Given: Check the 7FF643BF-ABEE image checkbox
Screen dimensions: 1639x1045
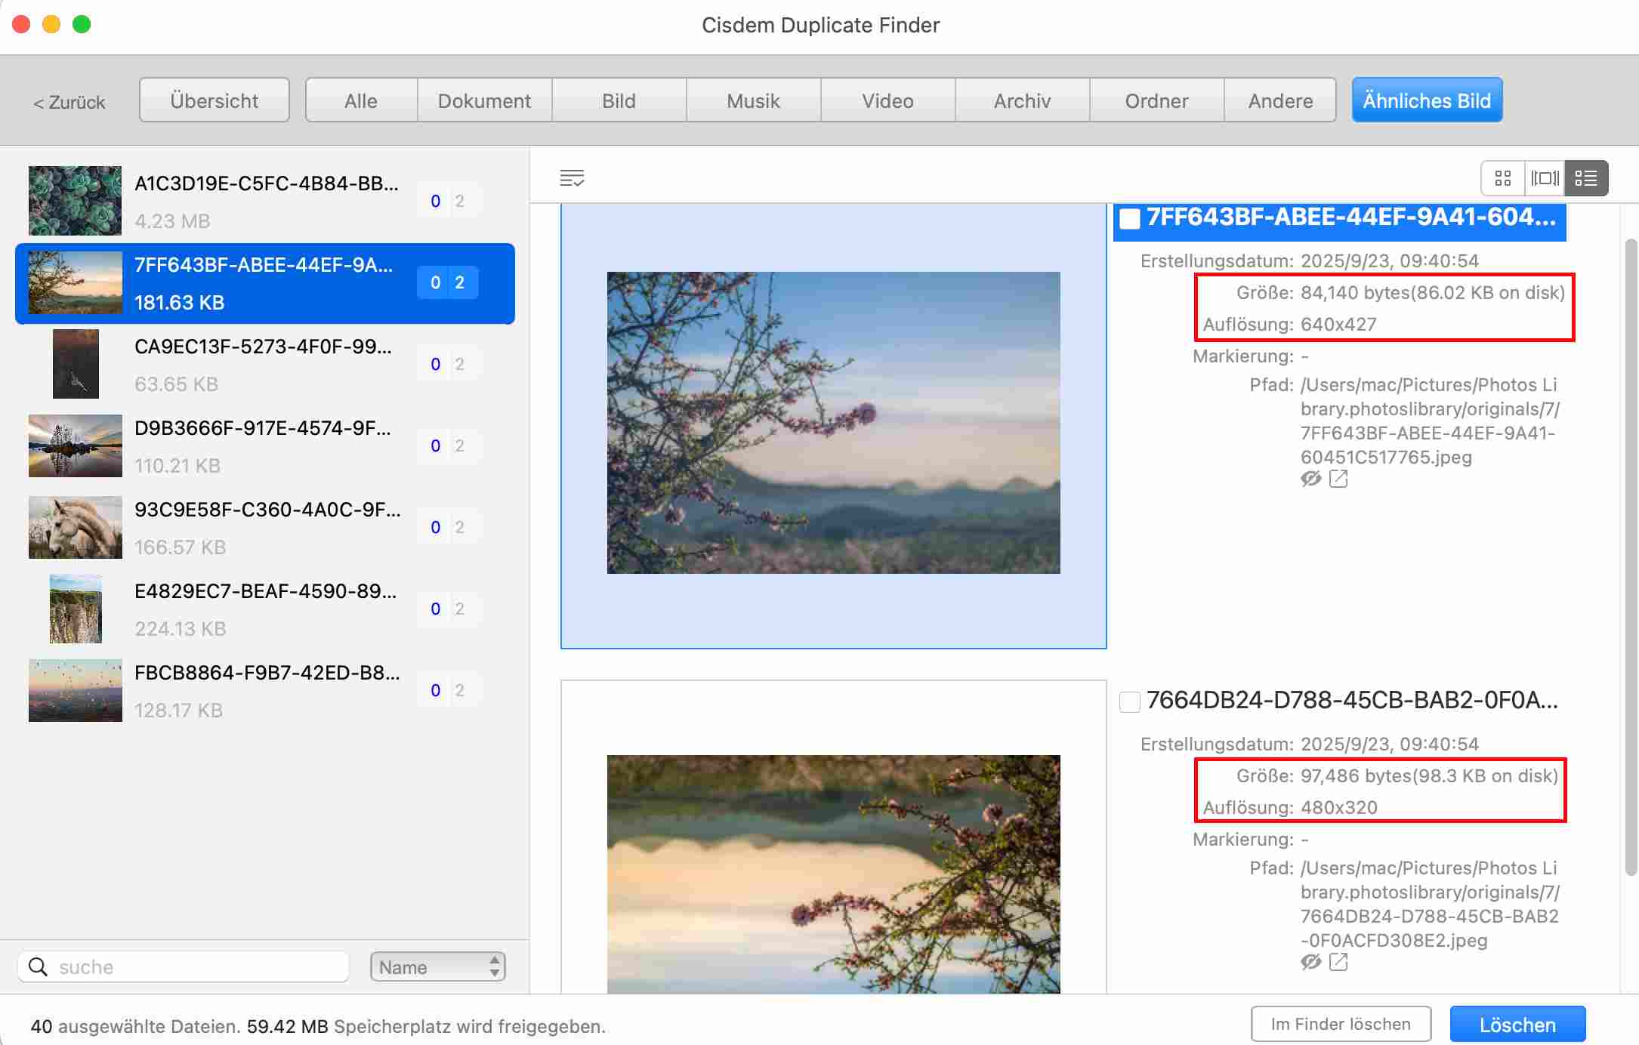Looking at the screenshot, I should pos(1130,218).
